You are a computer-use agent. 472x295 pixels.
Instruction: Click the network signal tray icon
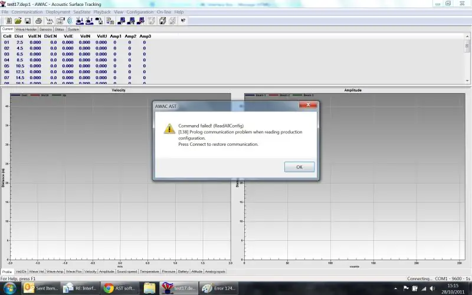coord(424,289)
